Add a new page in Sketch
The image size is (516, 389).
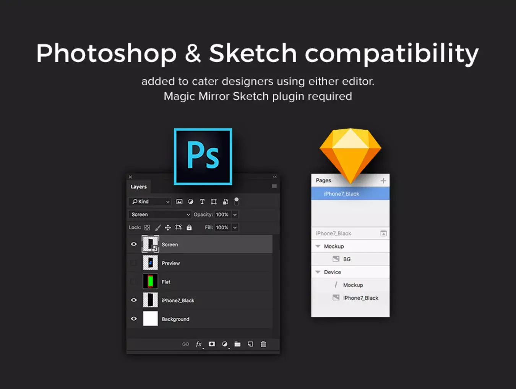pyautogui.click(x=383, y=181)
